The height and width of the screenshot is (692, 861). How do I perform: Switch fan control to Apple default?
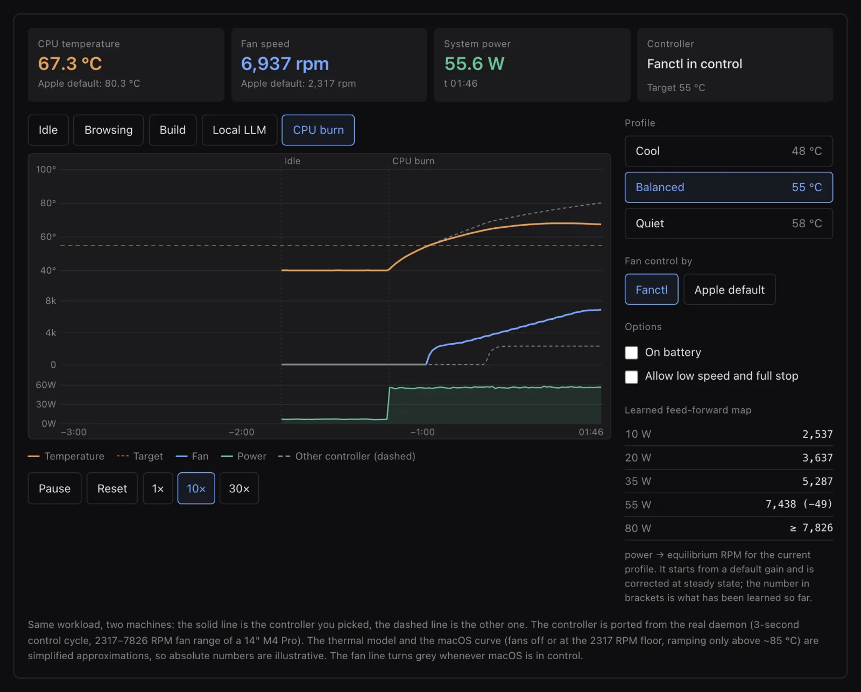[x=729, y=289]
